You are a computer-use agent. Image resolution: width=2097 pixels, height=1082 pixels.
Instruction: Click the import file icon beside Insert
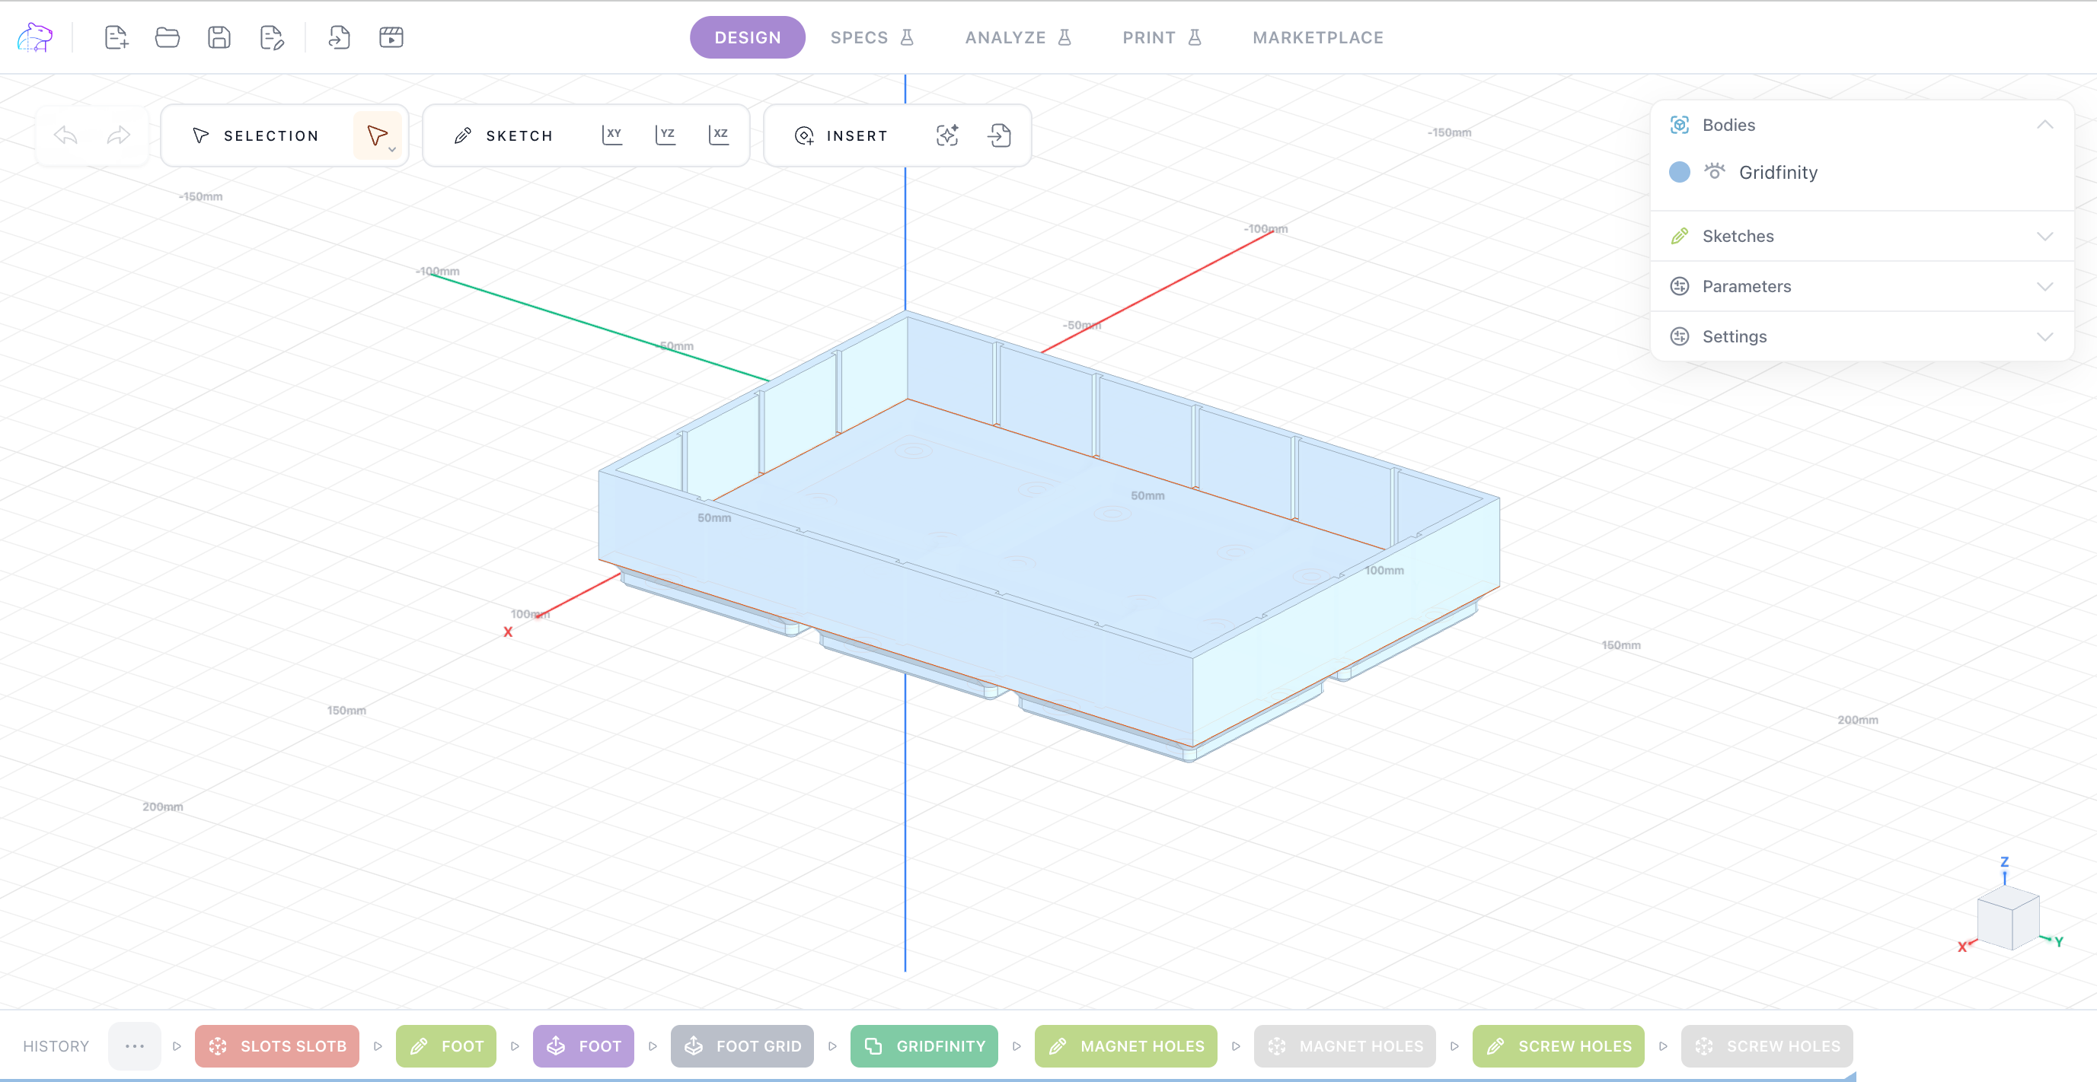[x=1000, y=135]
